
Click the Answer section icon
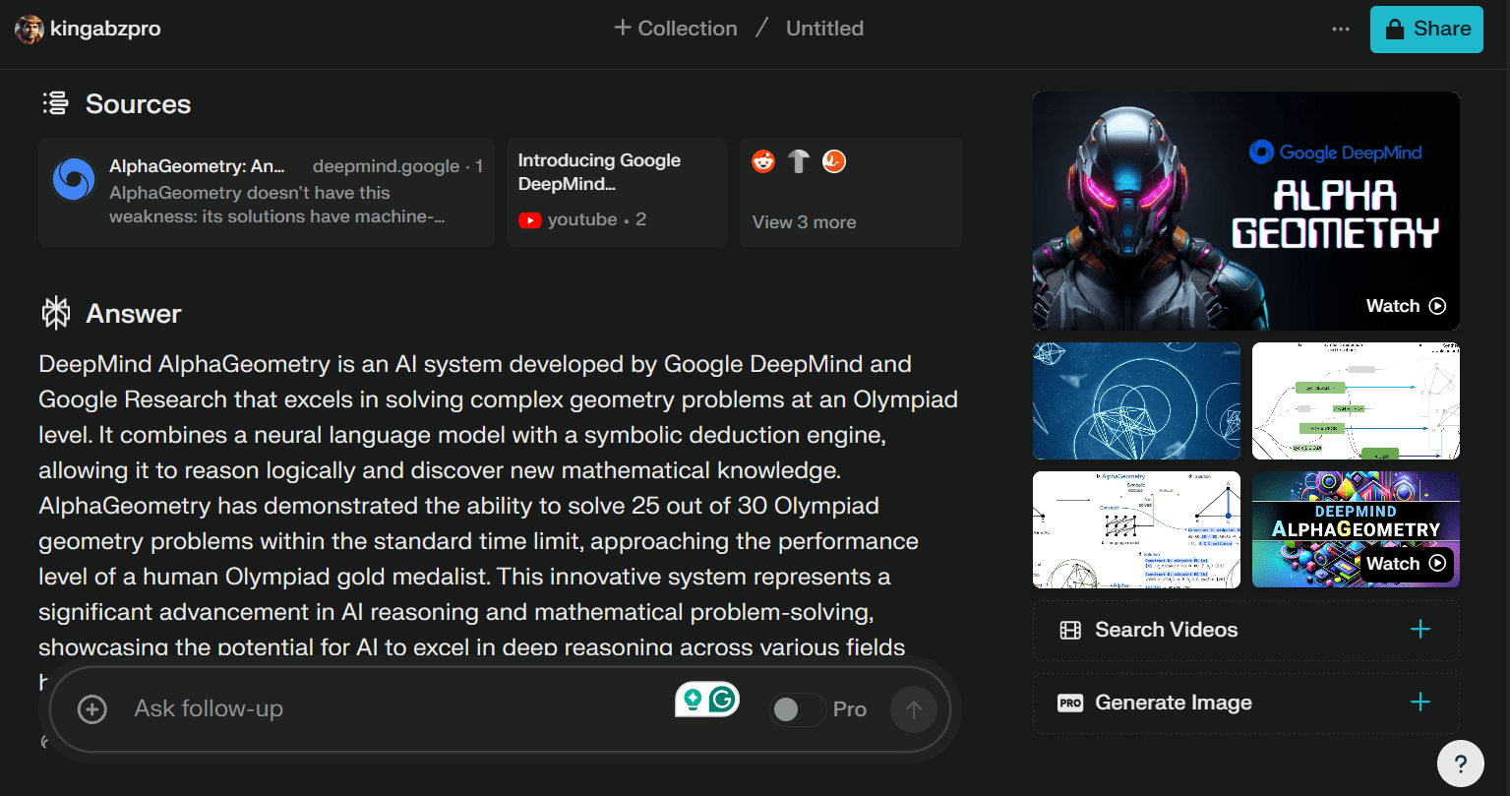click(55, 314)
